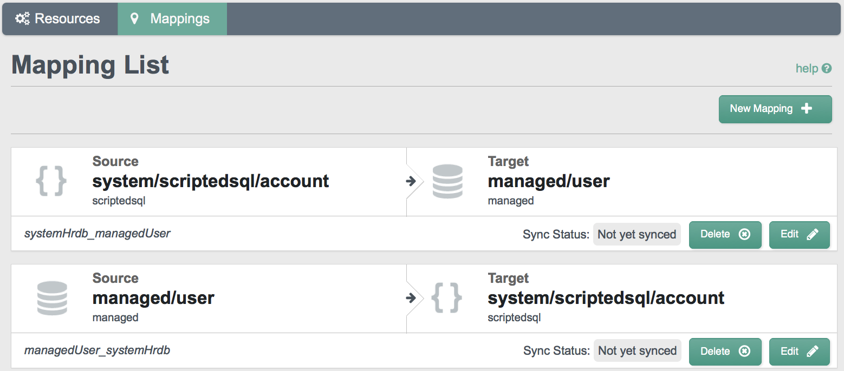Click the gears icon on Resources tab
This screenshot has width=844, height=371.
pos(22,19)
